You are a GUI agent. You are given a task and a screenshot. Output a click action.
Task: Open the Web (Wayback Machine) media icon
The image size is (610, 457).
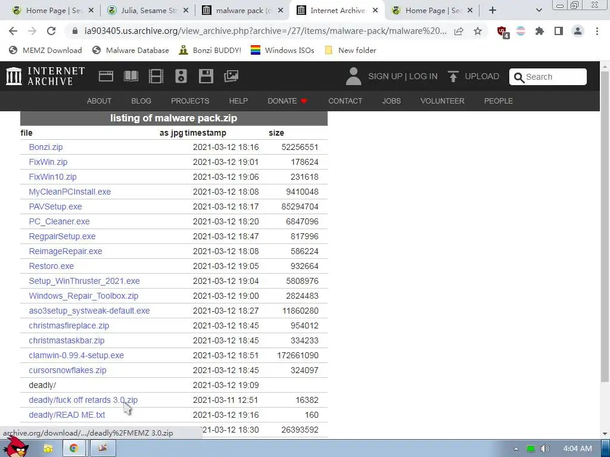coord(106,76)
